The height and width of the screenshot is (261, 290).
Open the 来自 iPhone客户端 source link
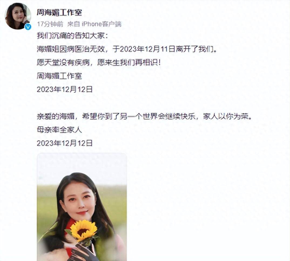point(94,24)
